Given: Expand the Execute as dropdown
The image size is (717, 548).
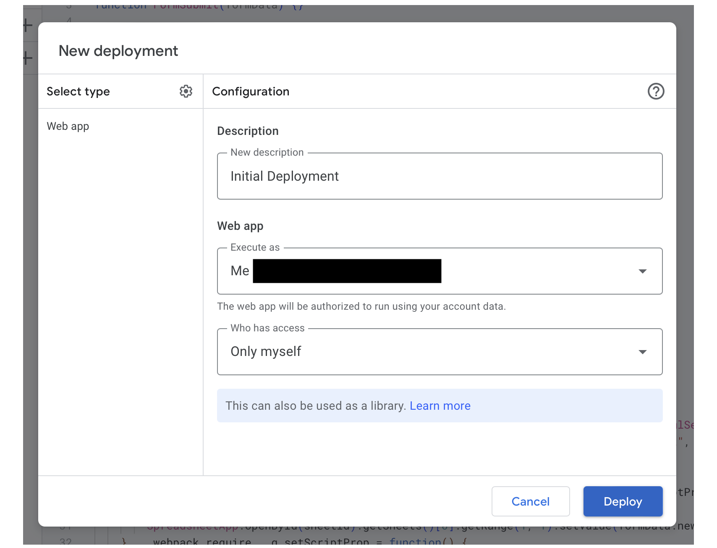Looking at the screenshot, I should tap(440, 271).
